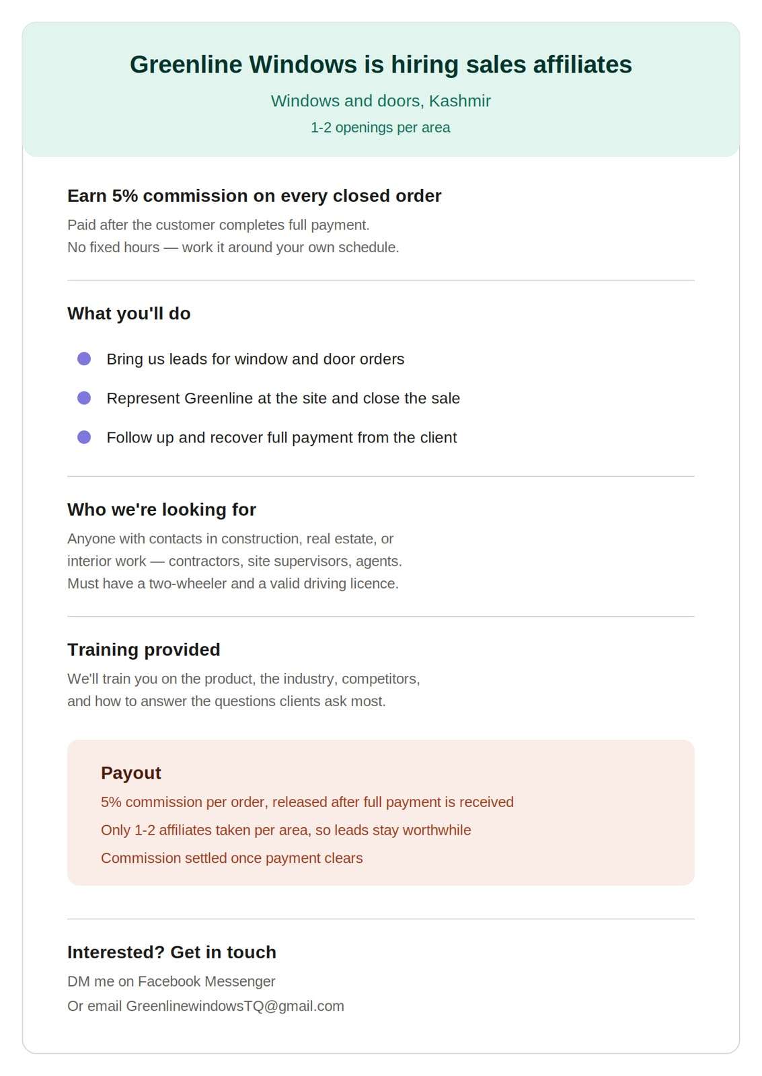762x1076 pixels.
Task: Click the bullet beside 'Bring us leads'
Action: [x=84, y=359]
